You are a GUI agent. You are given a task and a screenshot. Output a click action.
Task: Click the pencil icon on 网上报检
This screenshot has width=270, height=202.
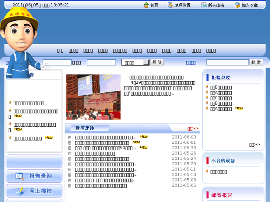[20, 191]
